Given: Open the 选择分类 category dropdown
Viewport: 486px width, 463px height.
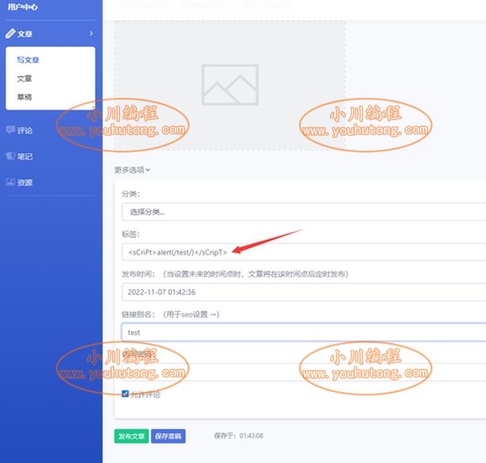Looking at the screenshot, I should [x=304, y=212].
